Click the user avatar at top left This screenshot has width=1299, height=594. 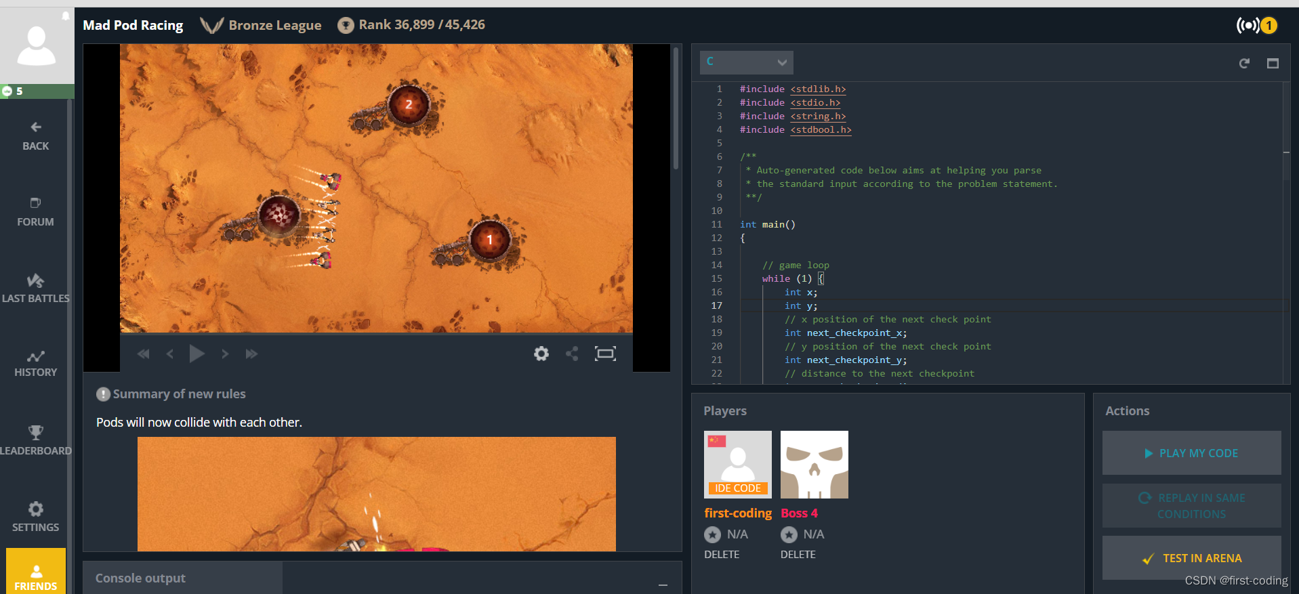pos(37,46)
